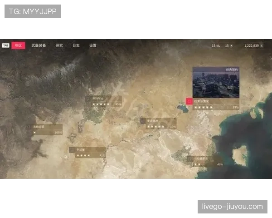Click the dark icon on 50% region label
The image size is (272, 218).
[x=143, y=121]
